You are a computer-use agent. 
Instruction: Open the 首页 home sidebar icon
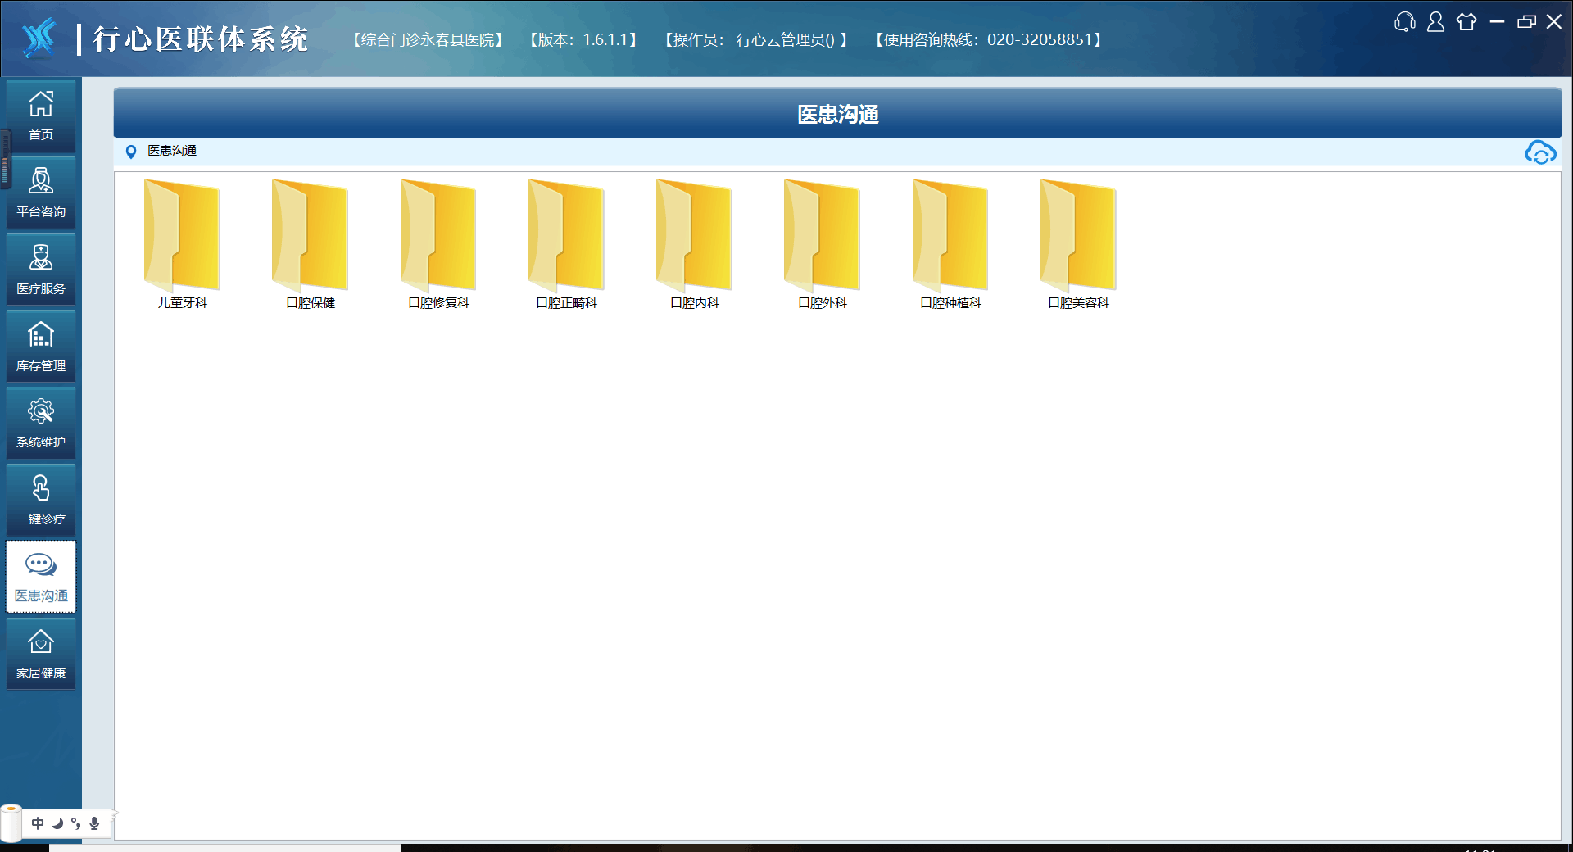point(41,115)
